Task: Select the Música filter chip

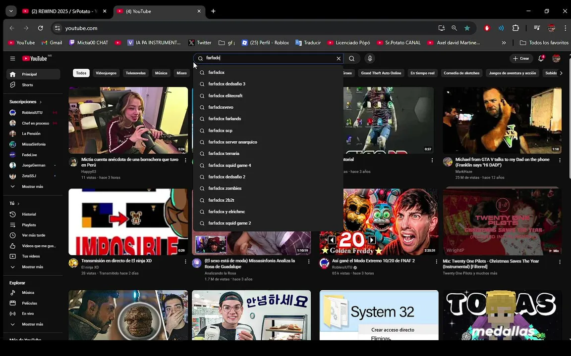Action: 161,73
